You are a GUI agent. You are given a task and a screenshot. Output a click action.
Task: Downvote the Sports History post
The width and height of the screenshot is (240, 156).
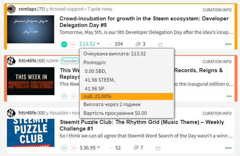[x=74, y=96]
